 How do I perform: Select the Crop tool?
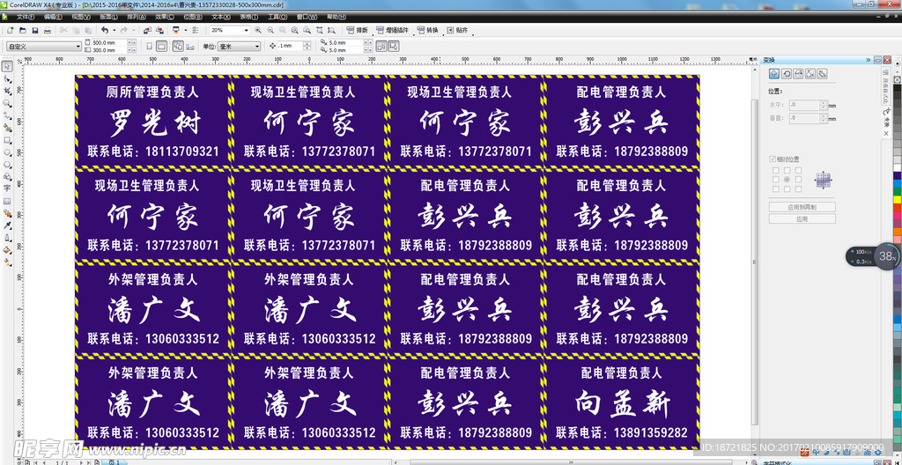pyautogui.click(x=7, y=91)
